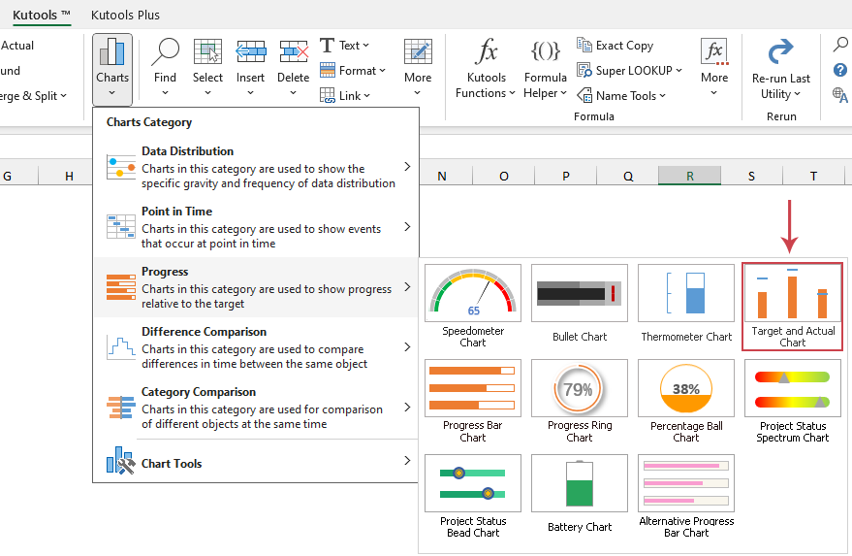Click the search magnifier icon in ribbon
The height and width of the screenshot is (556, 852).
coord(840,45)
